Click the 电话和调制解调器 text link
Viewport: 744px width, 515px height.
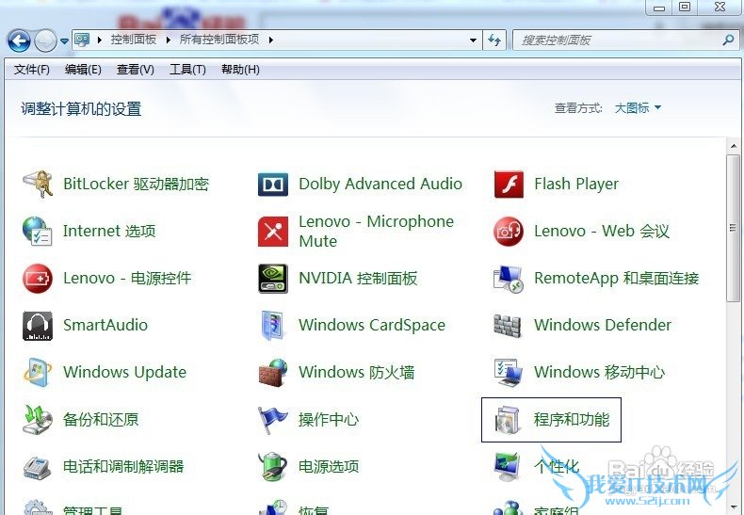pyautogui.click(x=123, y=467)
